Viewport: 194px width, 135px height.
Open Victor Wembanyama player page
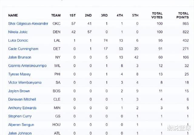(25, 82)
